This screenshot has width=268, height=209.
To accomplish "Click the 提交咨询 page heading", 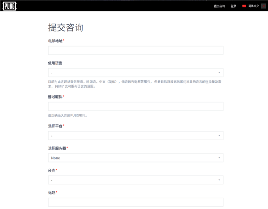I will (x=65, y=27).
